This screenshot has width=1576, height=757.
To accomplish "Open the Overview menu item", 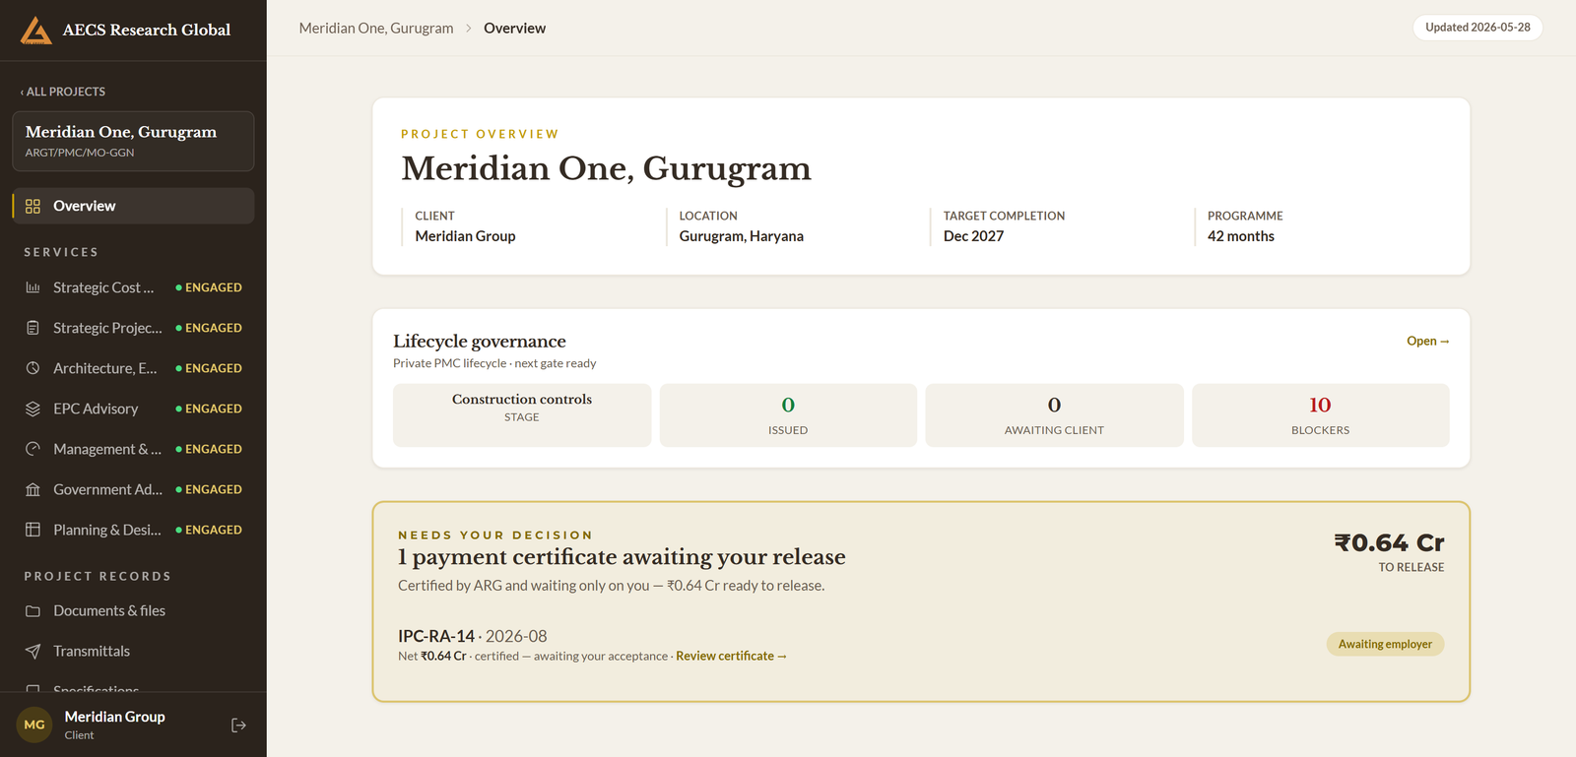I will click(133, 206).
